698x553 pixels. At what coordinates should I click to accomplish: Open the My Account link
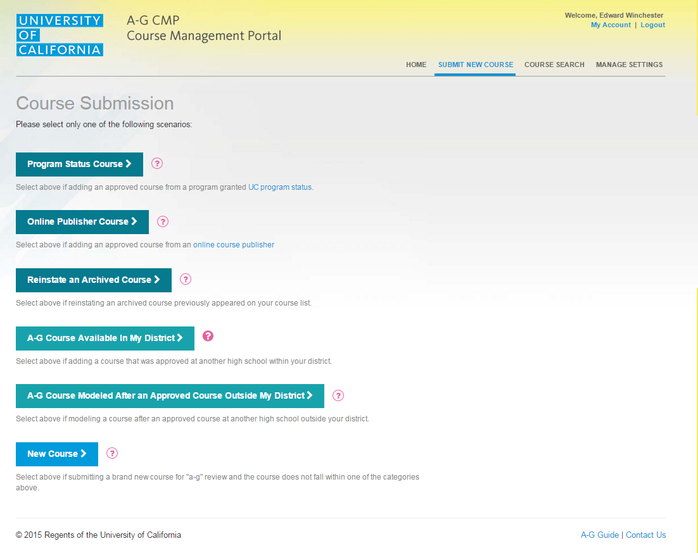point(611,25)
